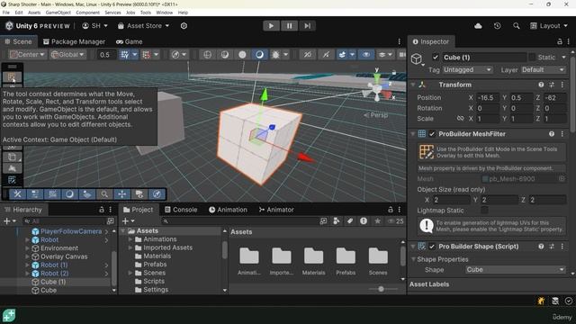Click the Position X field showing -16.5
This screenshot has height=324, width=576.
tap(488, 98)
